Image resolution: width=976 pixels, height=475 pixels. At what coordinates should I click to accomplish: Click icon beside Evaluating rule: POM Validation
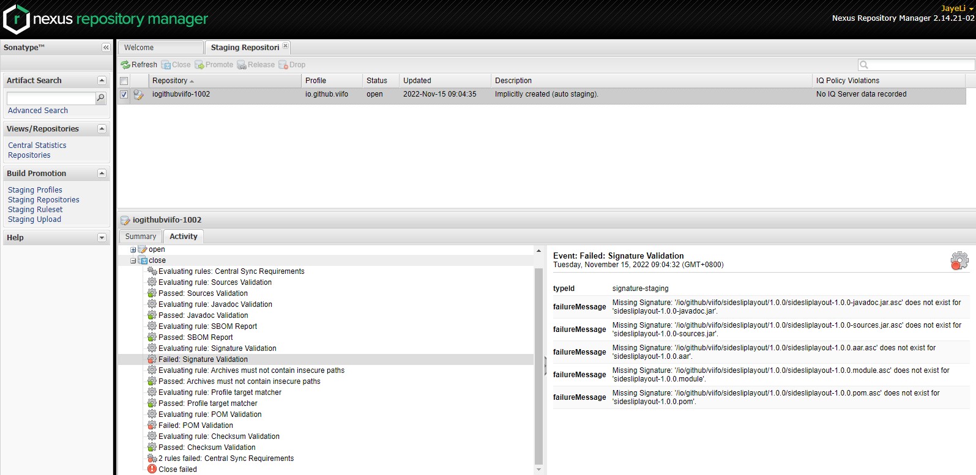click(x=152, y=414)
